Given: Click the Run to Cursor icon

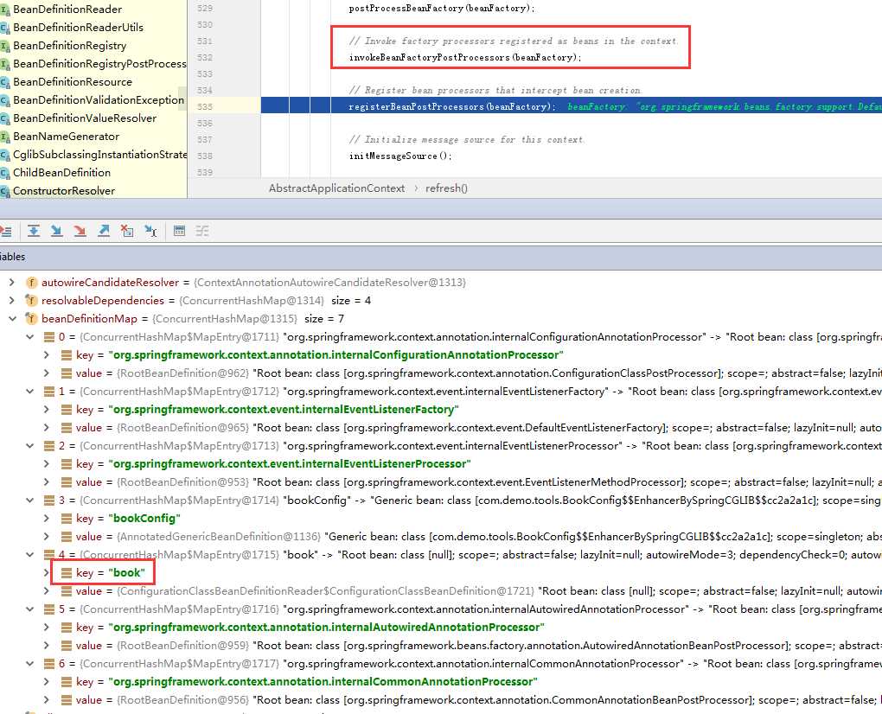Looking at the screenshot, I should pos(150,231).
